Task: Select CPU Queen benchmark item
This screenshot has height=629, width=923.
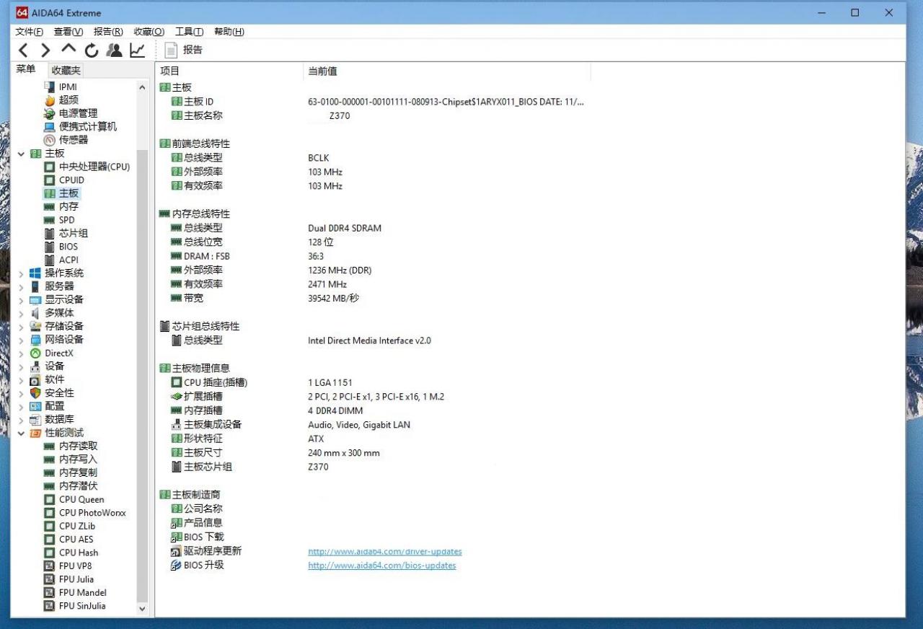Action: coord(81,500)
